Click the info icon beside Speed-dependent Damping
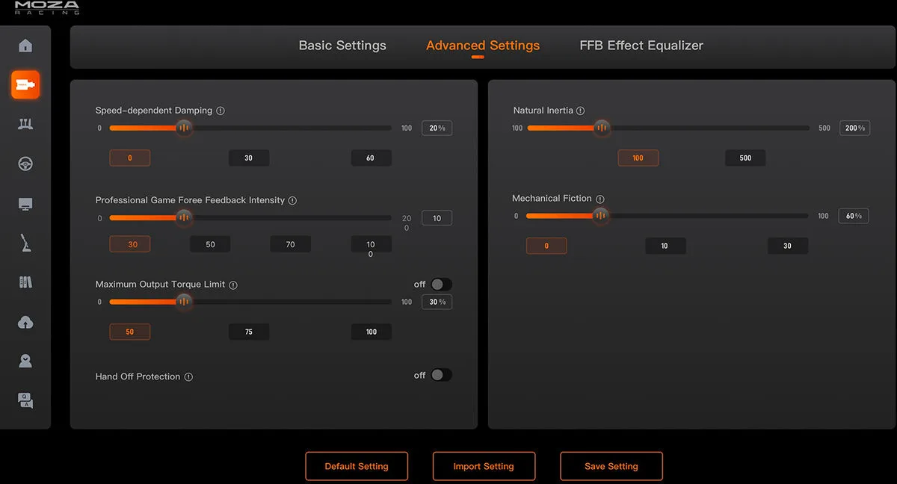The height and width of the screenshot is (484, 897). 221,111
